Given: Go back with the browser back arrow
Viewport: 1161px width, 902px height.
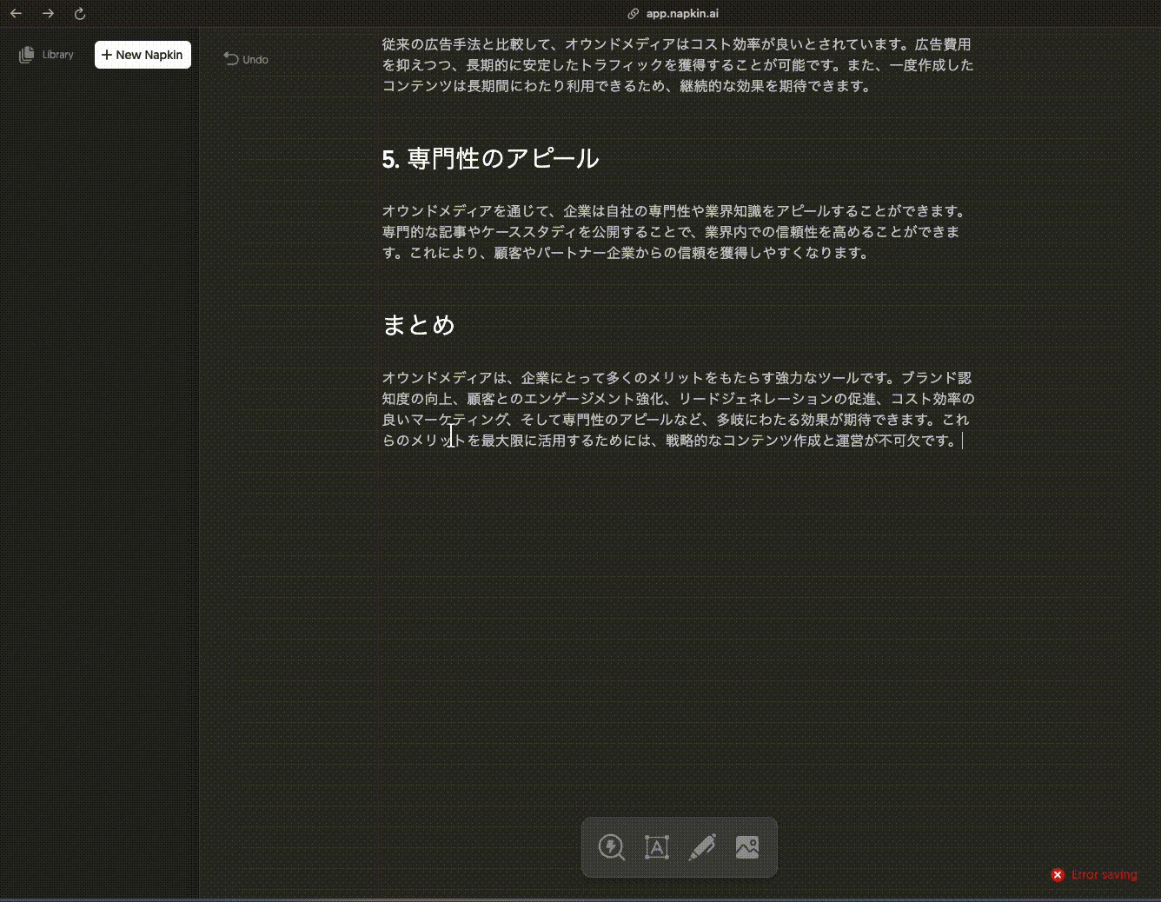Looking at the screenshot, I should [x=16, y=14].
